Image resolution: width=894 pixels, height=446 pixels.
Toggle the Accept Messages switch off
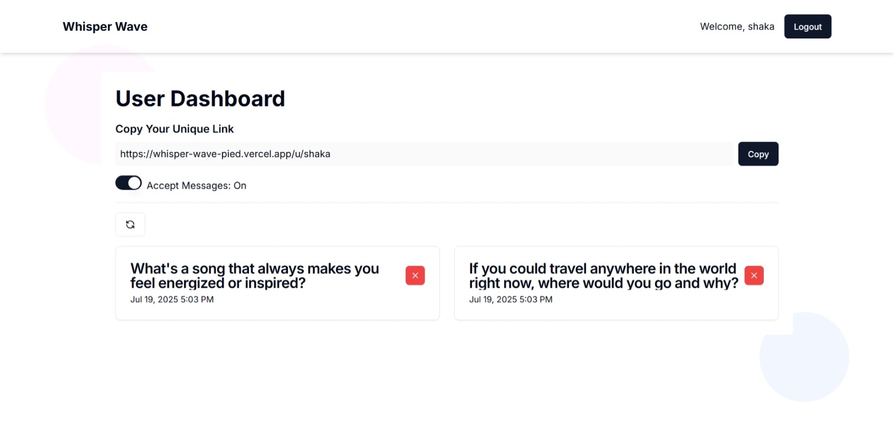pyautogui.click(x=129, y=183)
